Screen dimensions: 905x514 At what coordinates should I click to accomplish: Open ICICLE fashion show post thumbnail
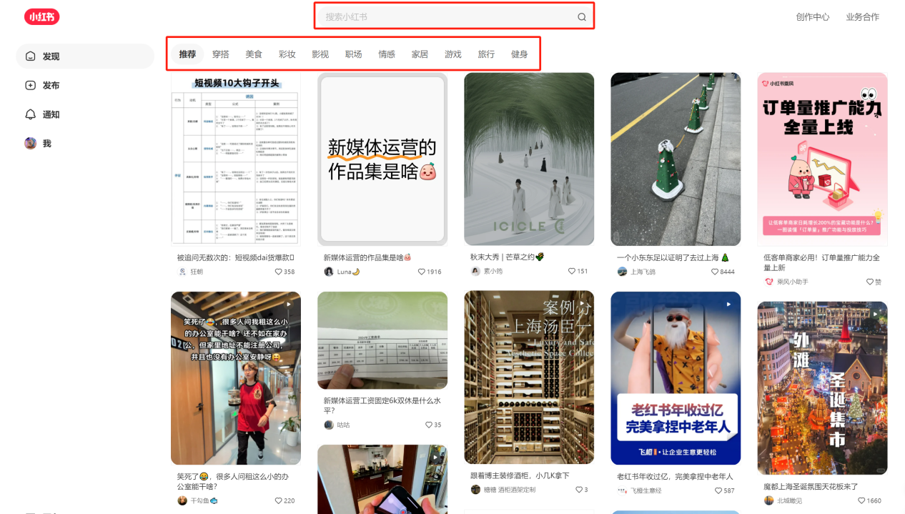(529, 159)
